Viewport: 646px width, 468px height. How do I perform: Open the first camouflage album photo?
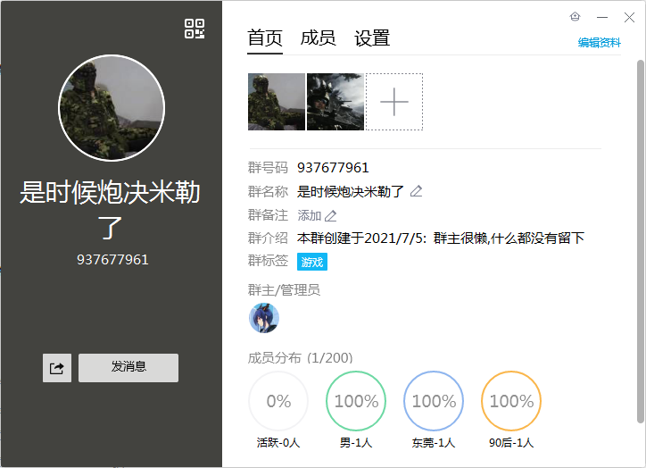point(277,102)
